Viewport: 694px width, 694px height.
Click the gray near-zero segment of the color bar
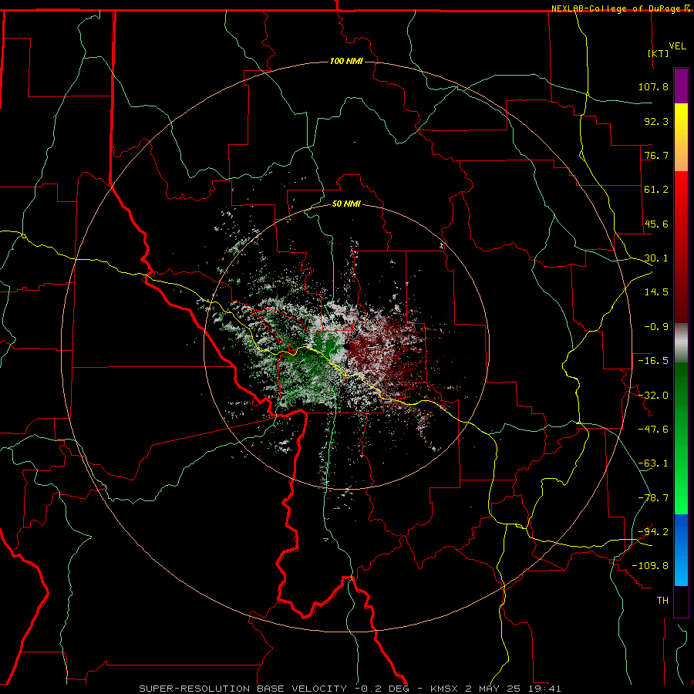(681, 343)
